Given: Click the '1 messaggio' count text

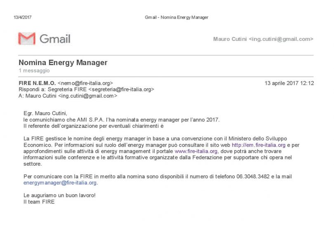Looking at the screenshot, I should tap(34, 70).
